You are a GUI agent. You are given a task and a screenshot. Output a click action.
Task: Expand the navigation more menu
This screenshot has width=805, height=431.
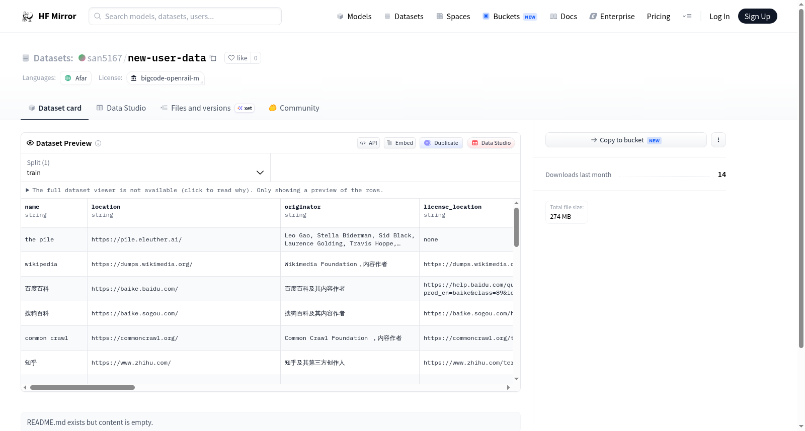(687, 16)
